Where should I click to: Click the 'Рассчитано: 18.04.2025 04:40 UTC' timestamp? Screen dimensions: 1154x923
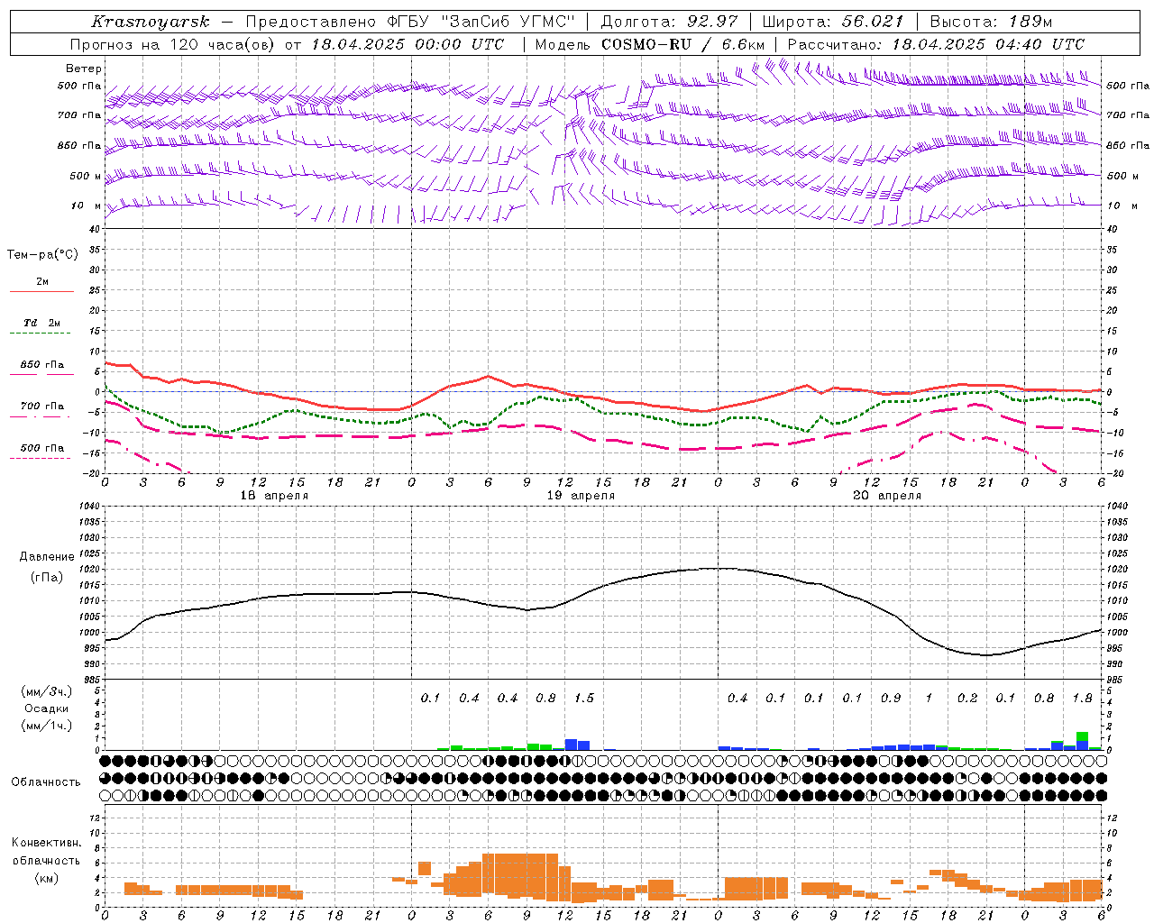click(936, 44)
